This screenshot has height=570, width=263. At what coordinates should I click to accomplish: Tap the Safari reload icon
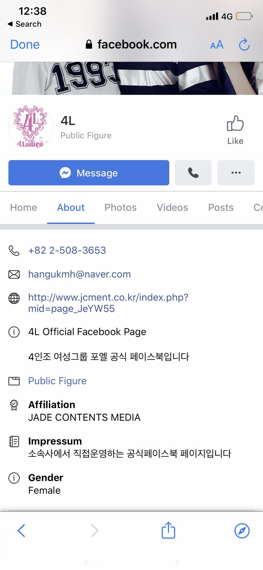244,45
